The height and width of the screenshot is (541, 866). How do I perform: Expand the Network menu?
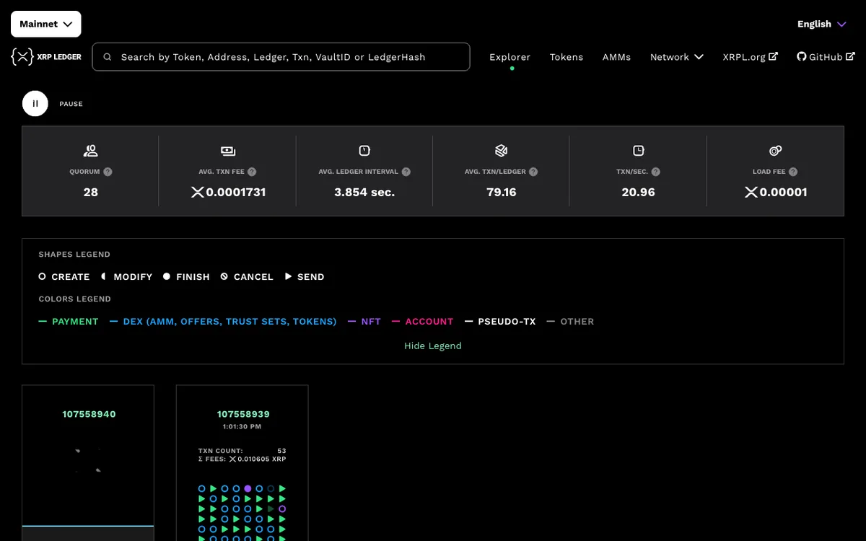677,57
